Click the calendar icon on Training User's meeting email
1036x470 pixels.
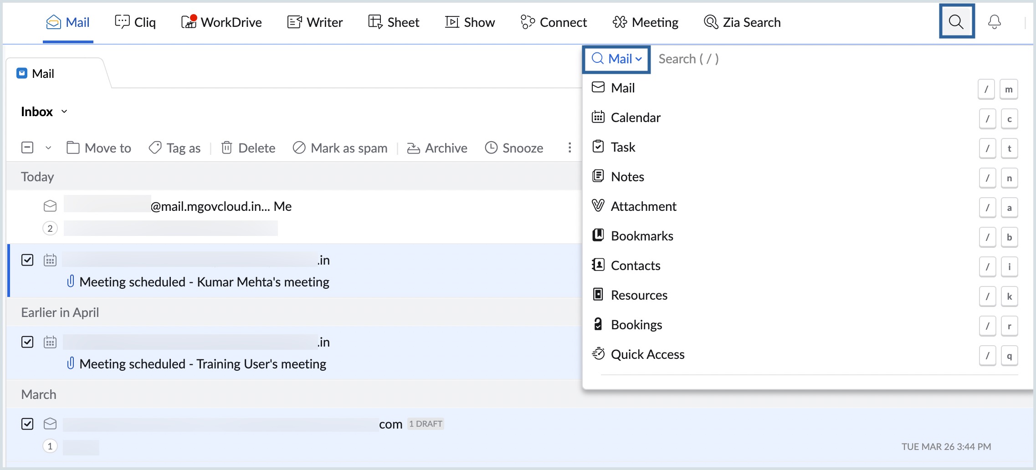tap(50, 342)
